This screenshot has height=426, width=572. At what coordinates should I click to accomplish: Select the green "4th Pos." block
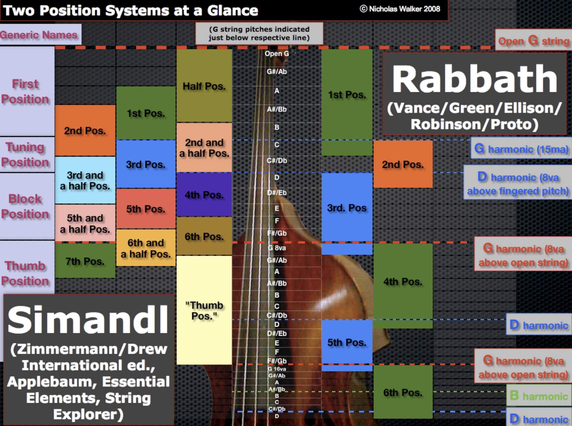coord(403,285)
